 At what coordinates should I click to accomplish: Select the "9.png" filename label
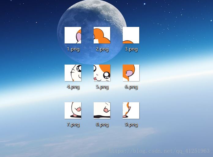(131, 124)
